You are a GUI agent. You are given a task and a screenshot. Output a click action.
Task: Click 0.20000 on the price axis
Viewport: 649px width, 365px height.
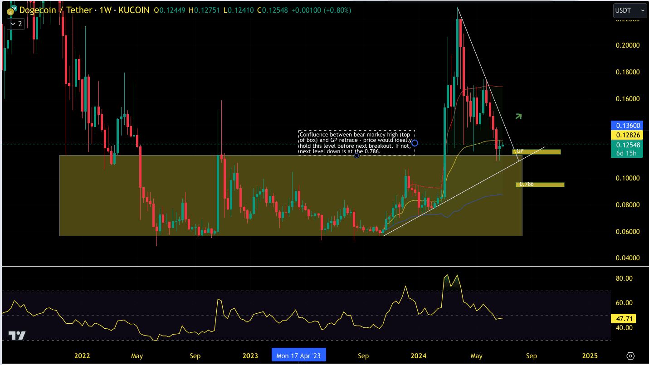point(627,45)
